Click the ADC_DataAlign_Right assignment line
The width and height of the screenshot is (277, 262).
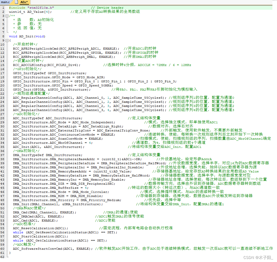coord(68,126)
